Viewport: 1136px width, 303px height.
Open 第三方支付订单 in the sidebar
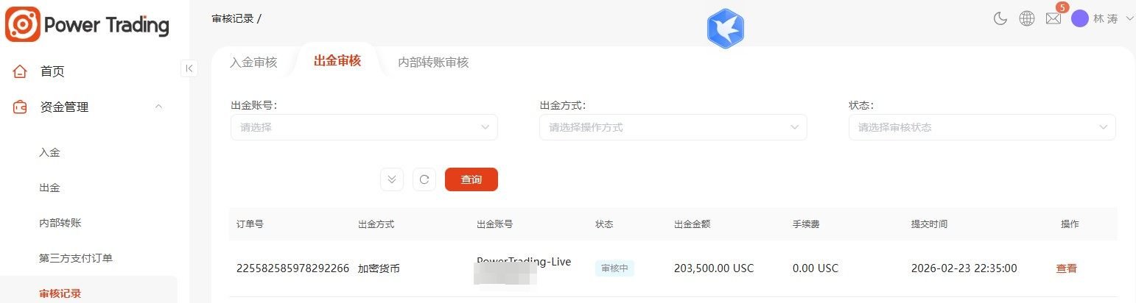76,258
